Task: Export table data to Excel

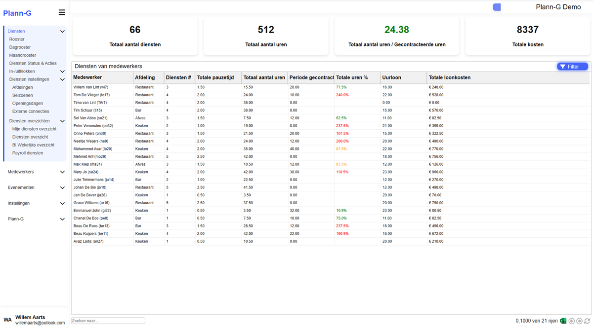Action: pyautogui.click(x=562, y=321)
